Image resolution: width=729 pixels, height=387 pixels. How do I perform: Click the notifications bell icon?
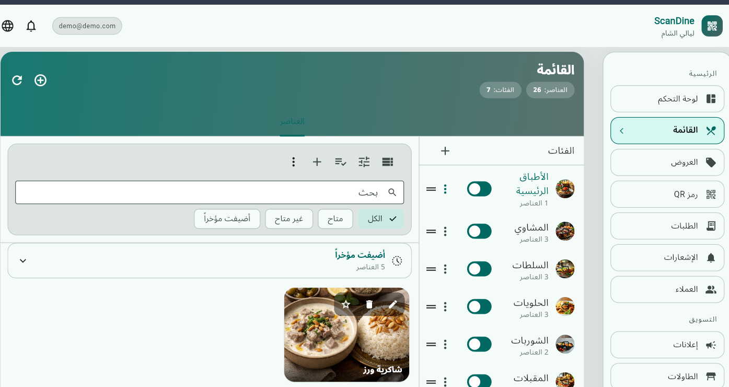click(x=31, y=26)
